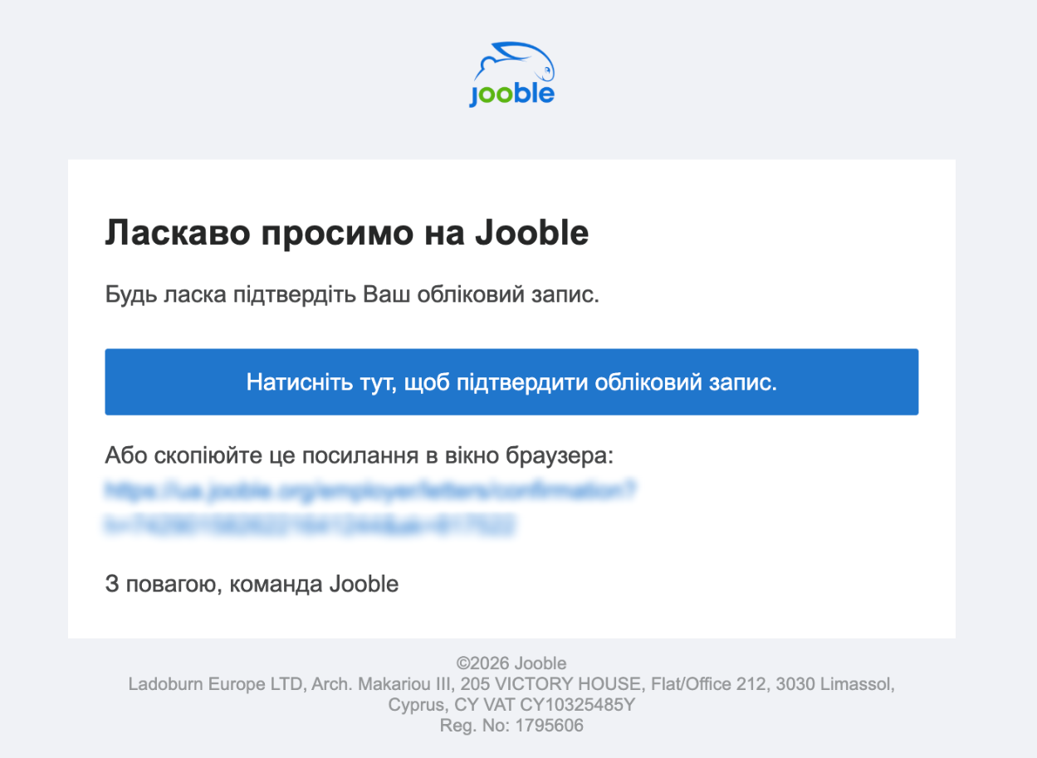
Task: Click the "Cyprus, CY VAT CY10325485Y" footer text
Action: [511, 706]
